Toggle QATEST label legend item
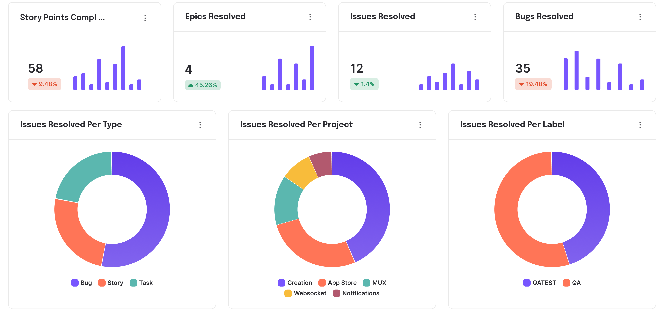The image size is (663, 315). point(539,283)
